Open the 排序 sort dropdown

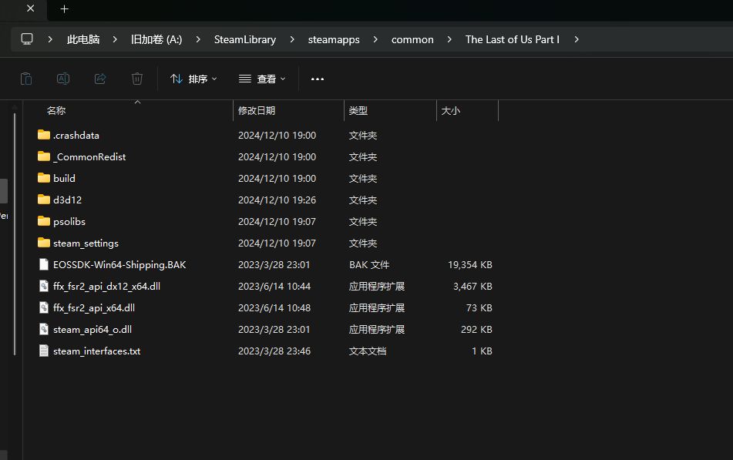pyautogui.click(x=193, y=79)
